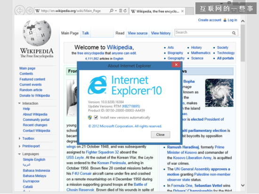
Task: Open About Wikipedia sidebar link
Action: pos(35,114)
